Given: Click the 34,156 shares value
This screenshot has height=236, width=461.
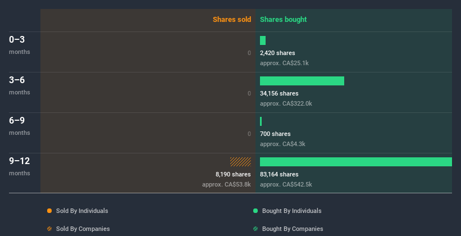Looking at the screenshot, I should coord(279,93).
